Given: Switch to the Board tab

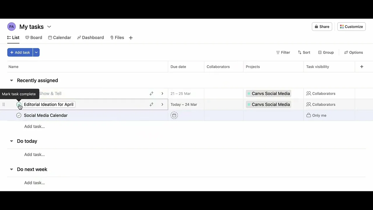Looking at the screenshot, I should click(x=34, y=38).
